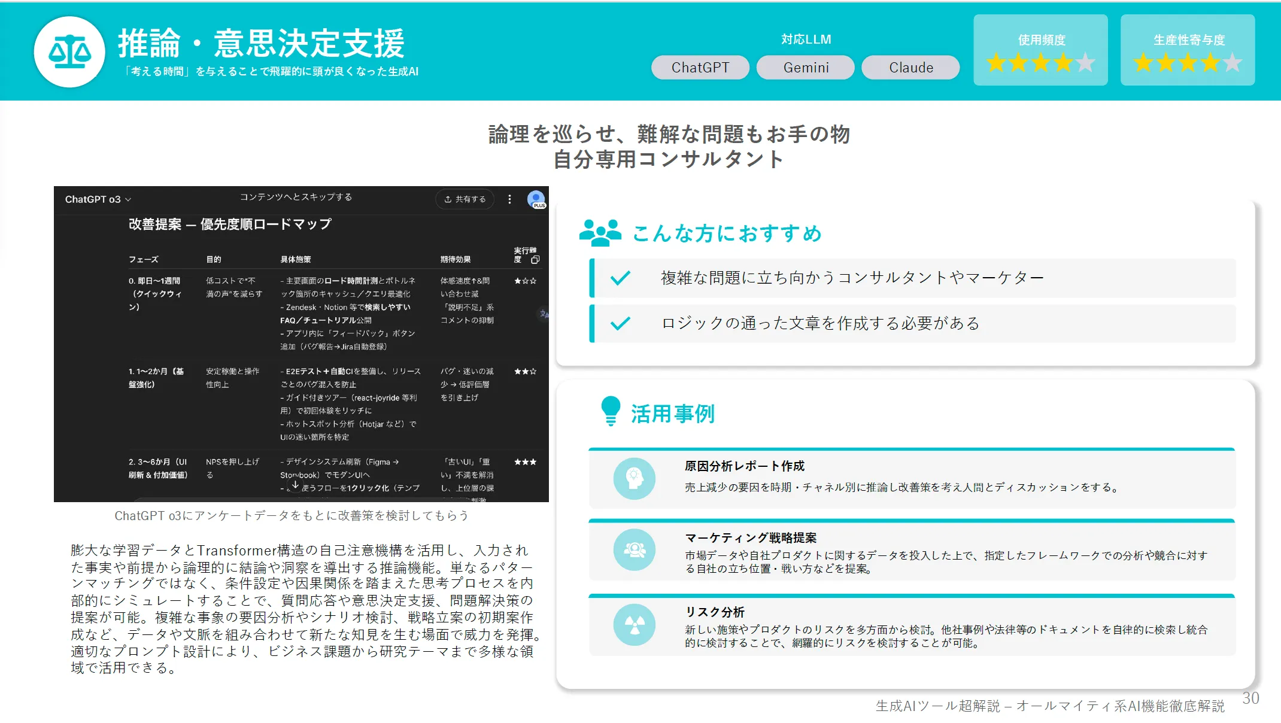Click the radiation icon for リスク分析
This screenshot has height=723, width=1281.
pyautogui.click(x=634, y=625)
